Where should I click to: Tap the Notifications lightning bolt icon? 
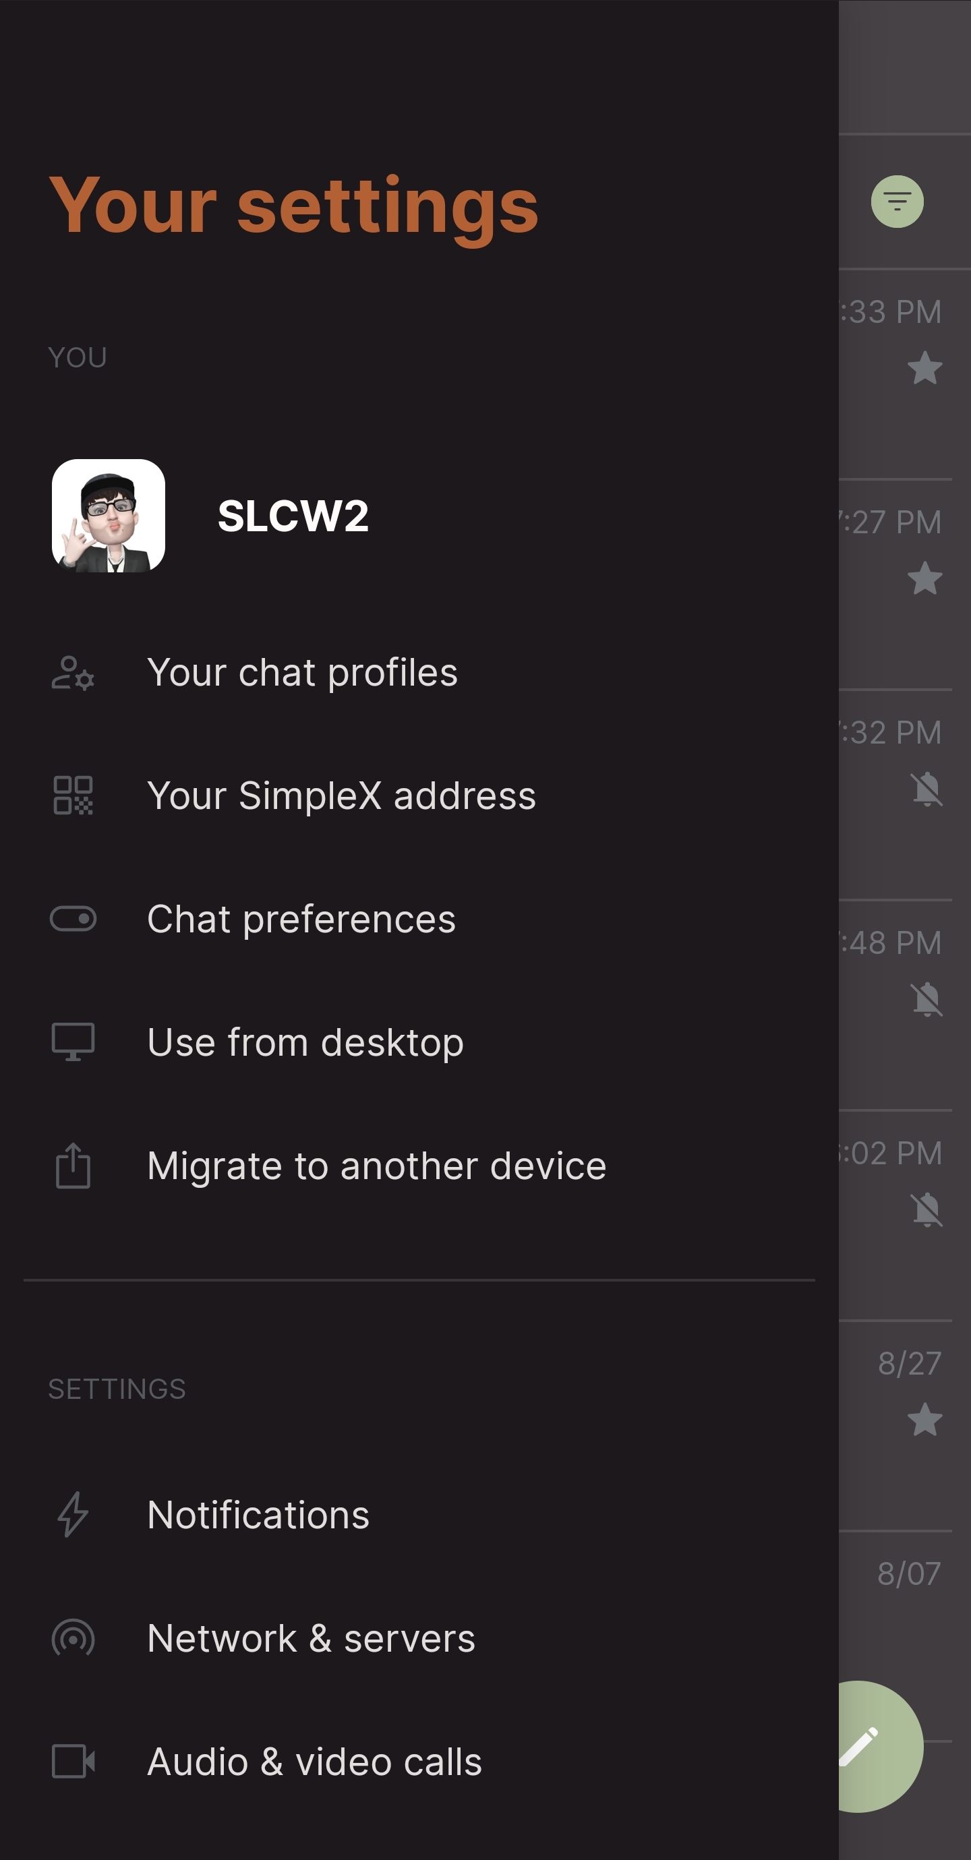point(73,1515)
